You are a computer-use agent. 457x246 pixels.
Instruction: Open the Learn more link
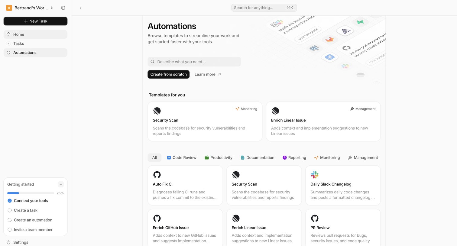(x=208, y=74)
